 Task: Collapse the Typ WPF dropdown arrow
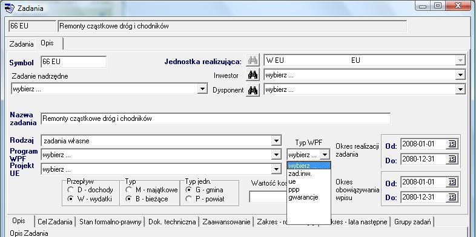(x=325, y=155)
